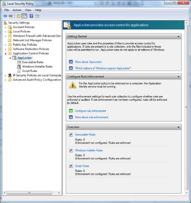Screen dimensions: 191x203
Task: Expand the Account Policies tree node
Action: [6, 27]
